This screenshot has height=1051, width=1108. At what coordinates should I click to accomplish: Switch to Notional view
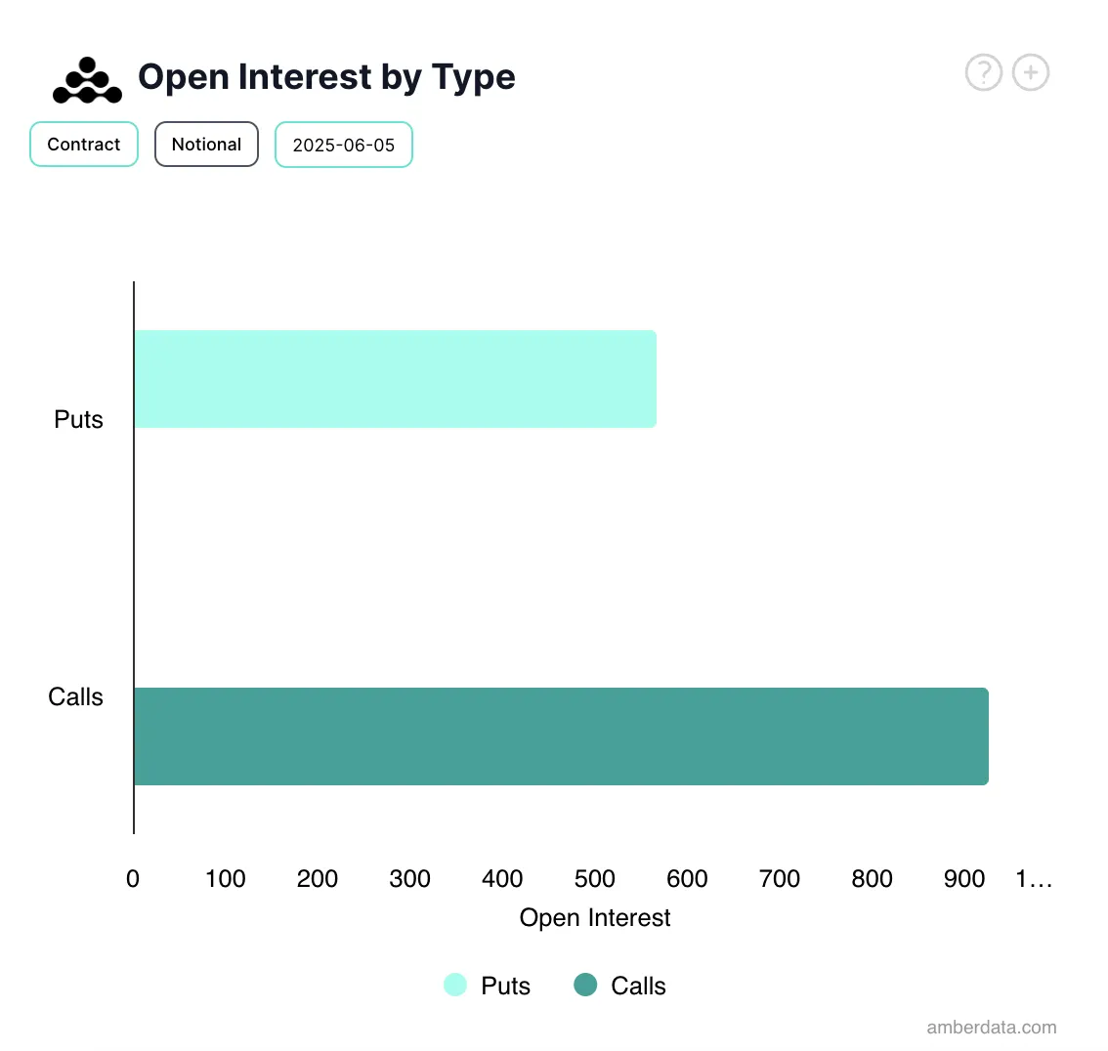(206, 145)
